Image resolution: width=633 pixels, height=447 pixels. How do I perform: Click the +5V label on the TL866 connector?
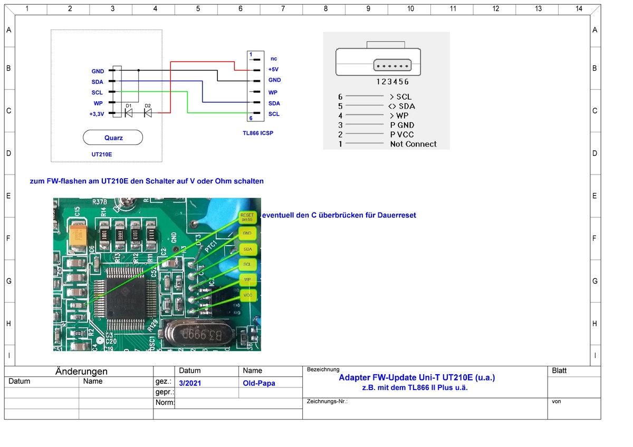273,69
